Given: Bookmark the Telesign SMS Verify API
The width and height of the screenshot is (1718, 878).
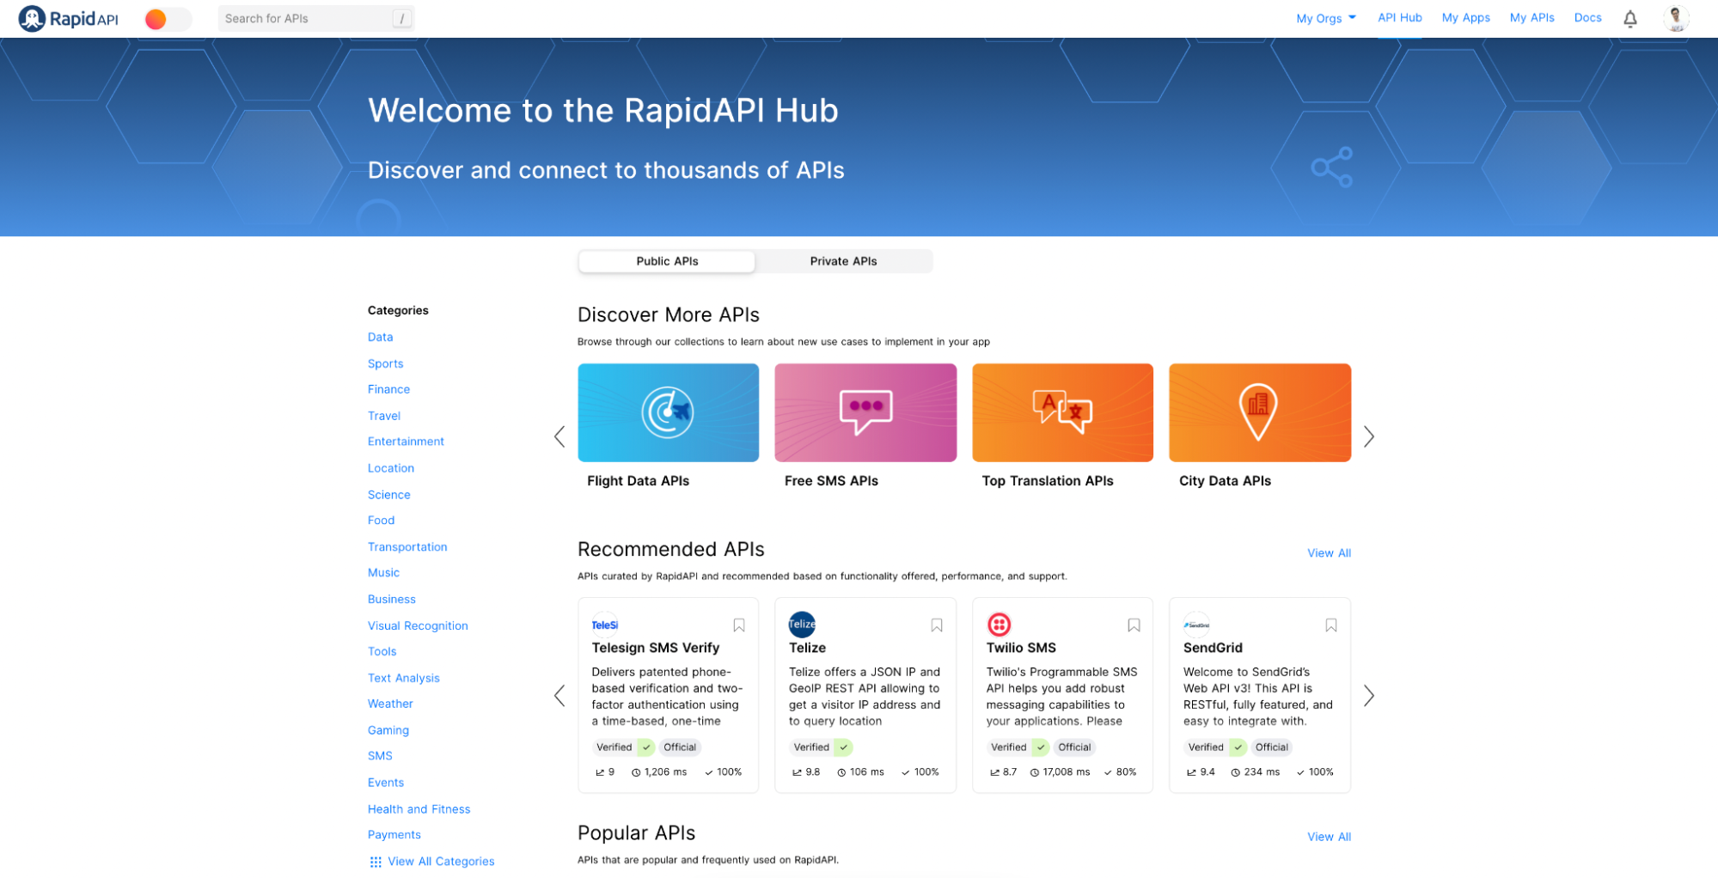Looking at the screenshot, I should (738, 626).
